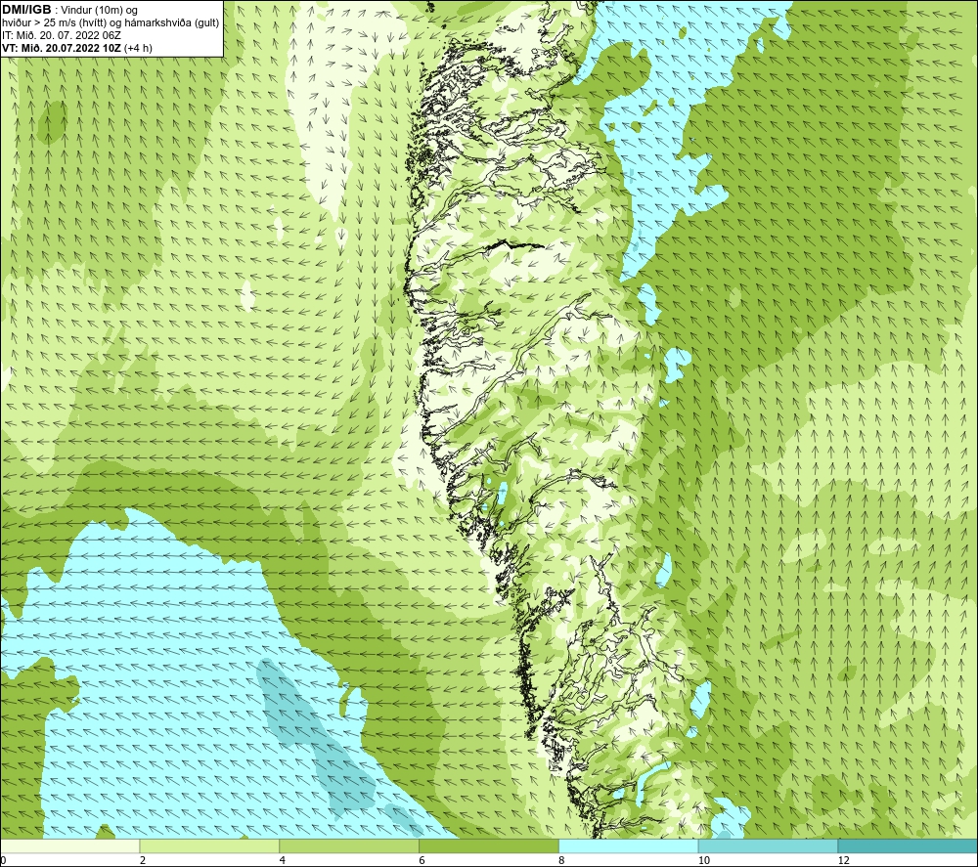Click the scale label '8'
Screen dimensions: 978x867
(562, 861)
